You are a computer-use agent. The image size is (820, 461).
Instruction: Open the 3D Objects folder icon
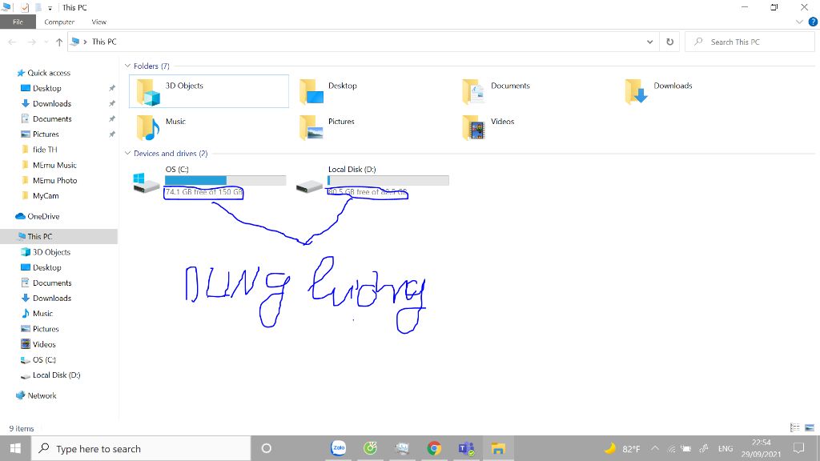(148, 92)
